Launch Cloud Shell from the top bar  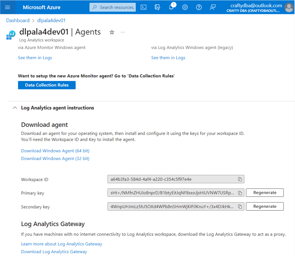click(143, 7)
